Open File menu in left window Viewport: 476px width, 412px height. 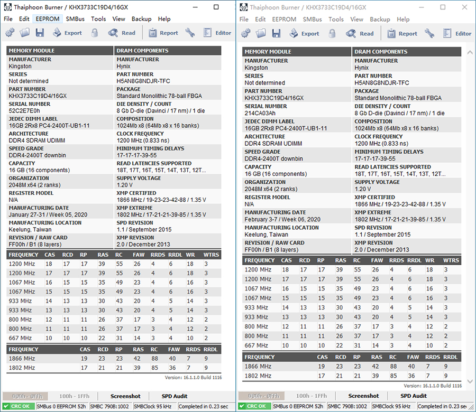coord(8,19)
